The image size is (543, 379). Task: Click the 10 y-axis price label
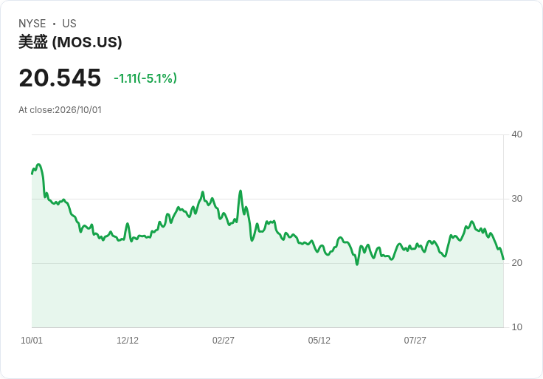516,327
